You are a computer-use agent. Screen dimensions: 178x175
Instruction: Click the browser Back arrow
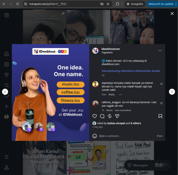click(x=4, y=4)
